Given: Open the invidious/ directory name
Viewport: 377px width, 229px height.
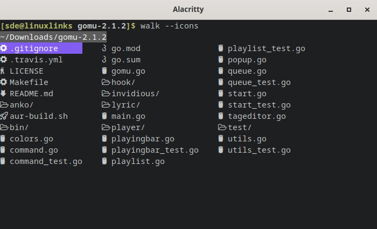Looking at the screenshot, I should (136, 94).
